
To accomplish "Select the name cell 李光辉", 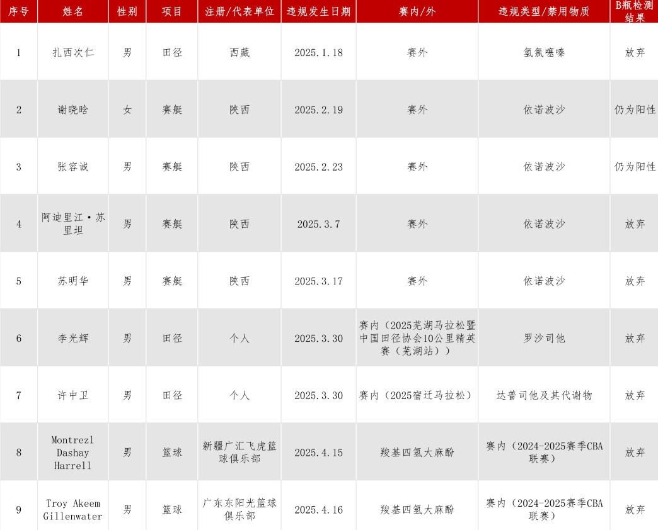I will [73, 338].
